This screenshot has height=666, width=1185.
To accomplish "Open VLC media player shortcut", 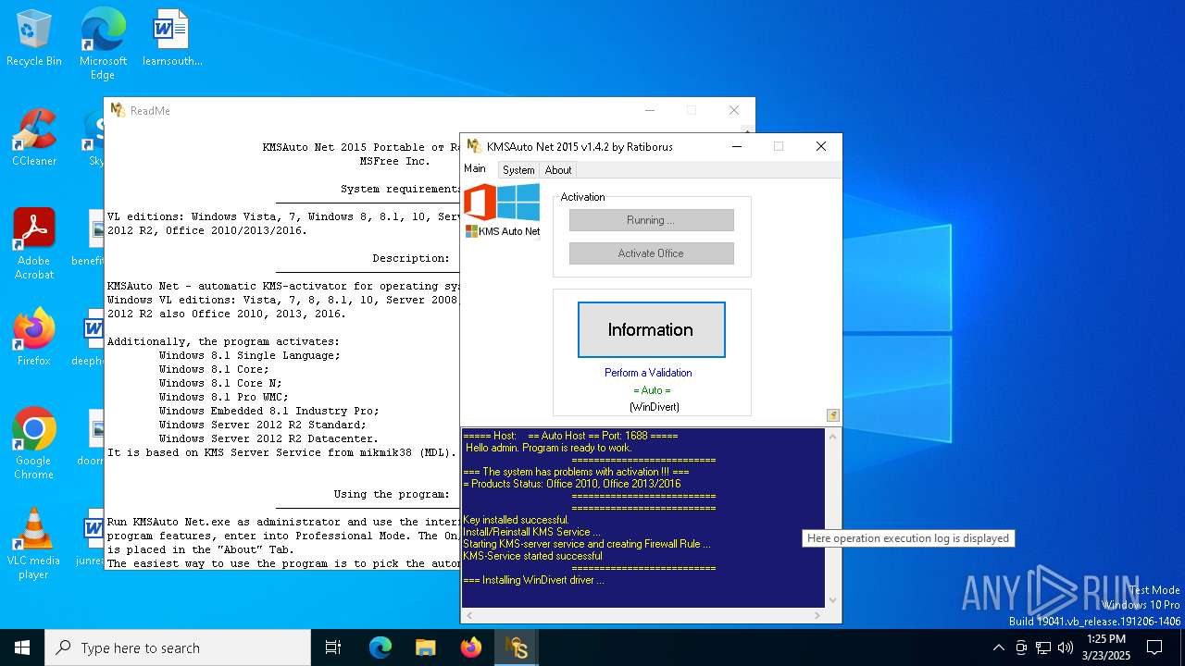I will point(34,544).
